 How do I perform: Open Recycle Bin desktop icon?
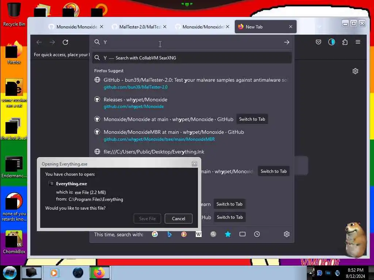click(14, 14)
